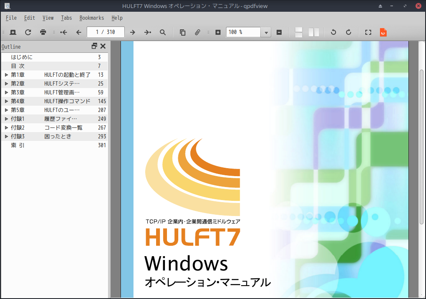Rotate the page right
Screen dimensions: 426x299
point(349,32)
